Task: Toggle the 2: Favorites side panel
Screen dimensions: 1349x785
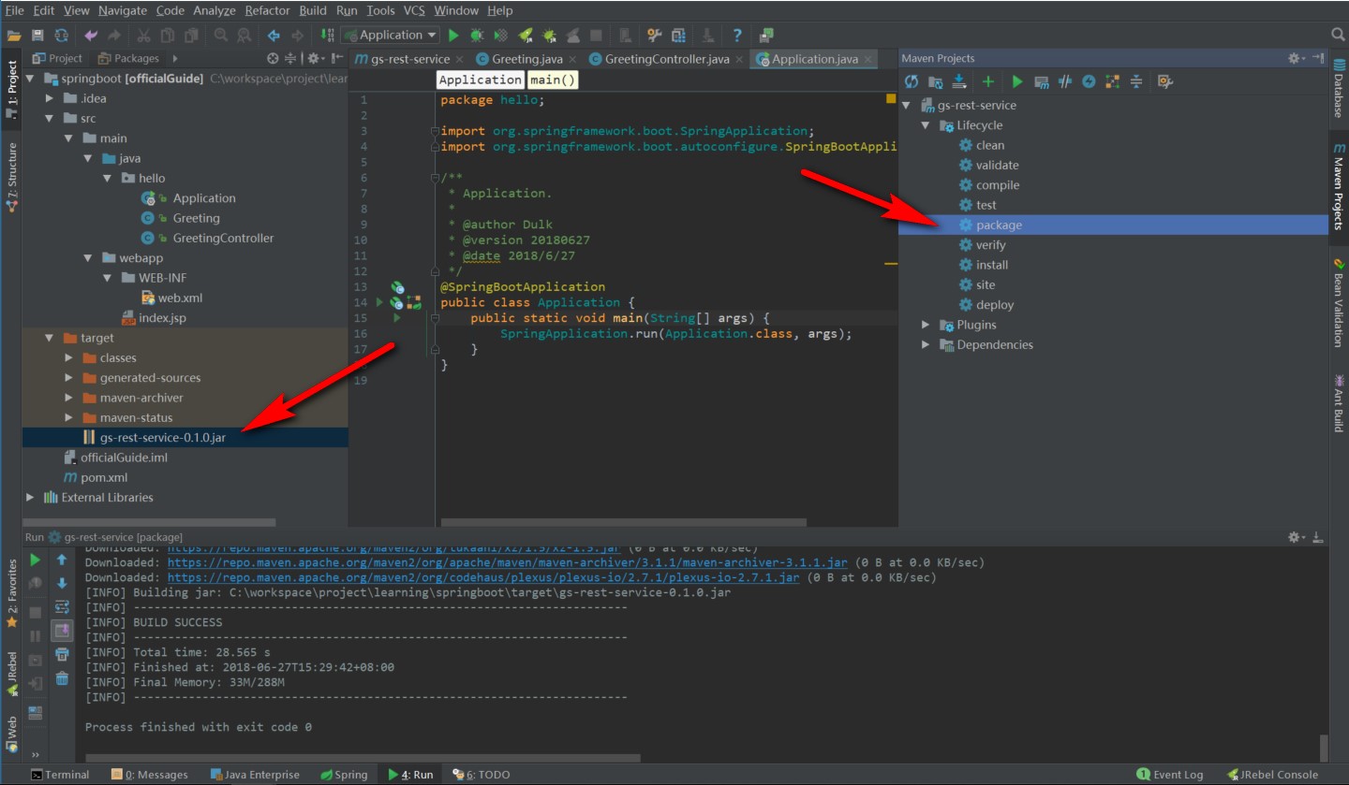Action: [12, 593]
